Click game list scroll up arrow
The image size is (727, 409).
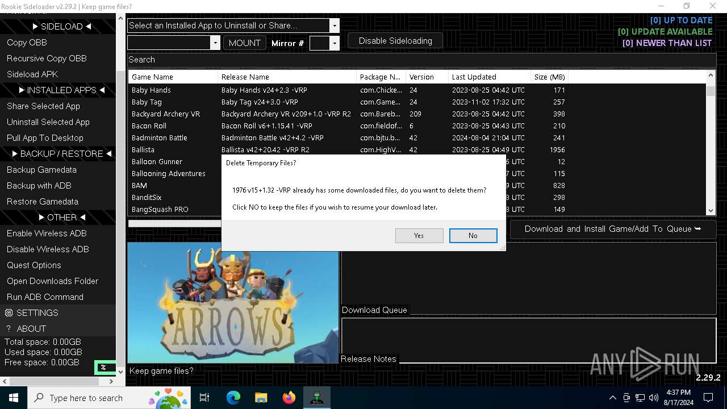pos(711,75)
